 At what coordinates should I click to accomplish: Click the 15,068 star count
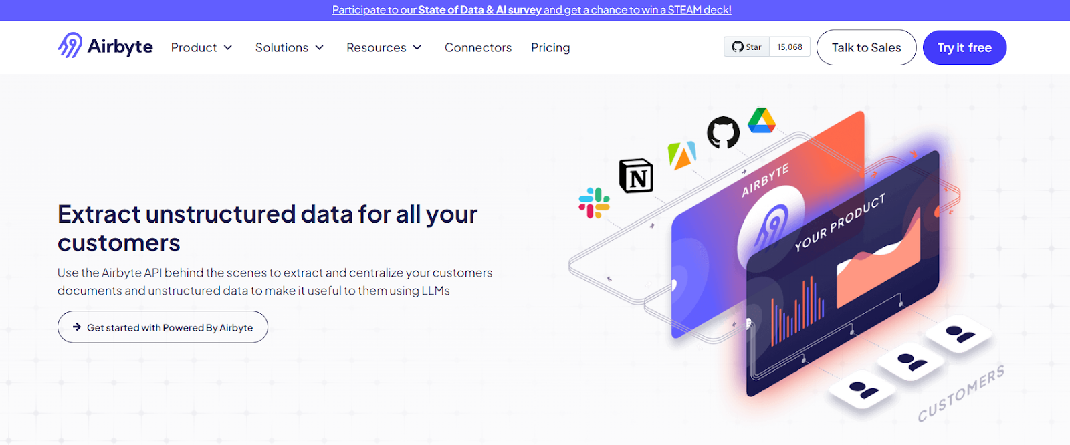click(x=790, y=47)
